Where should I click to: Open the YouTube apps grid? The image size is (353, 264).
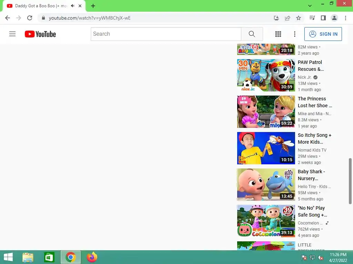tap(278, 34)
